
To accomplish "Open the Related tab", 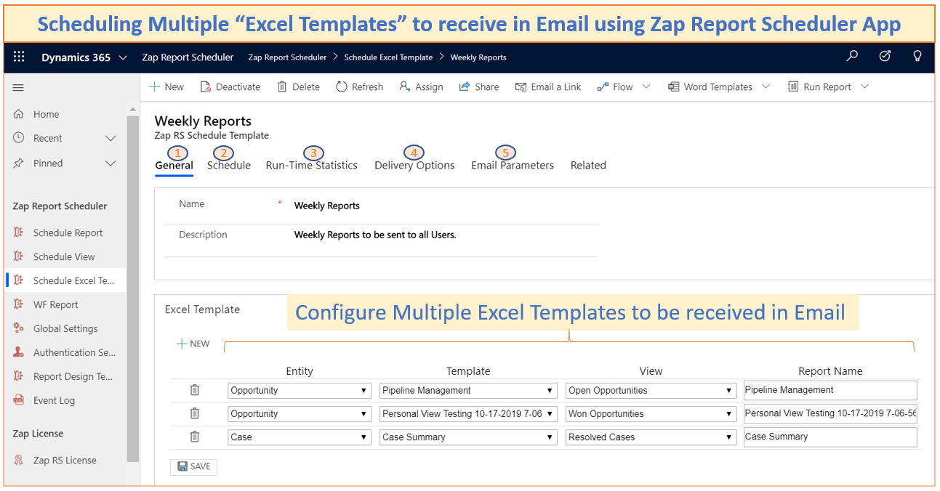I will point(588,166).
